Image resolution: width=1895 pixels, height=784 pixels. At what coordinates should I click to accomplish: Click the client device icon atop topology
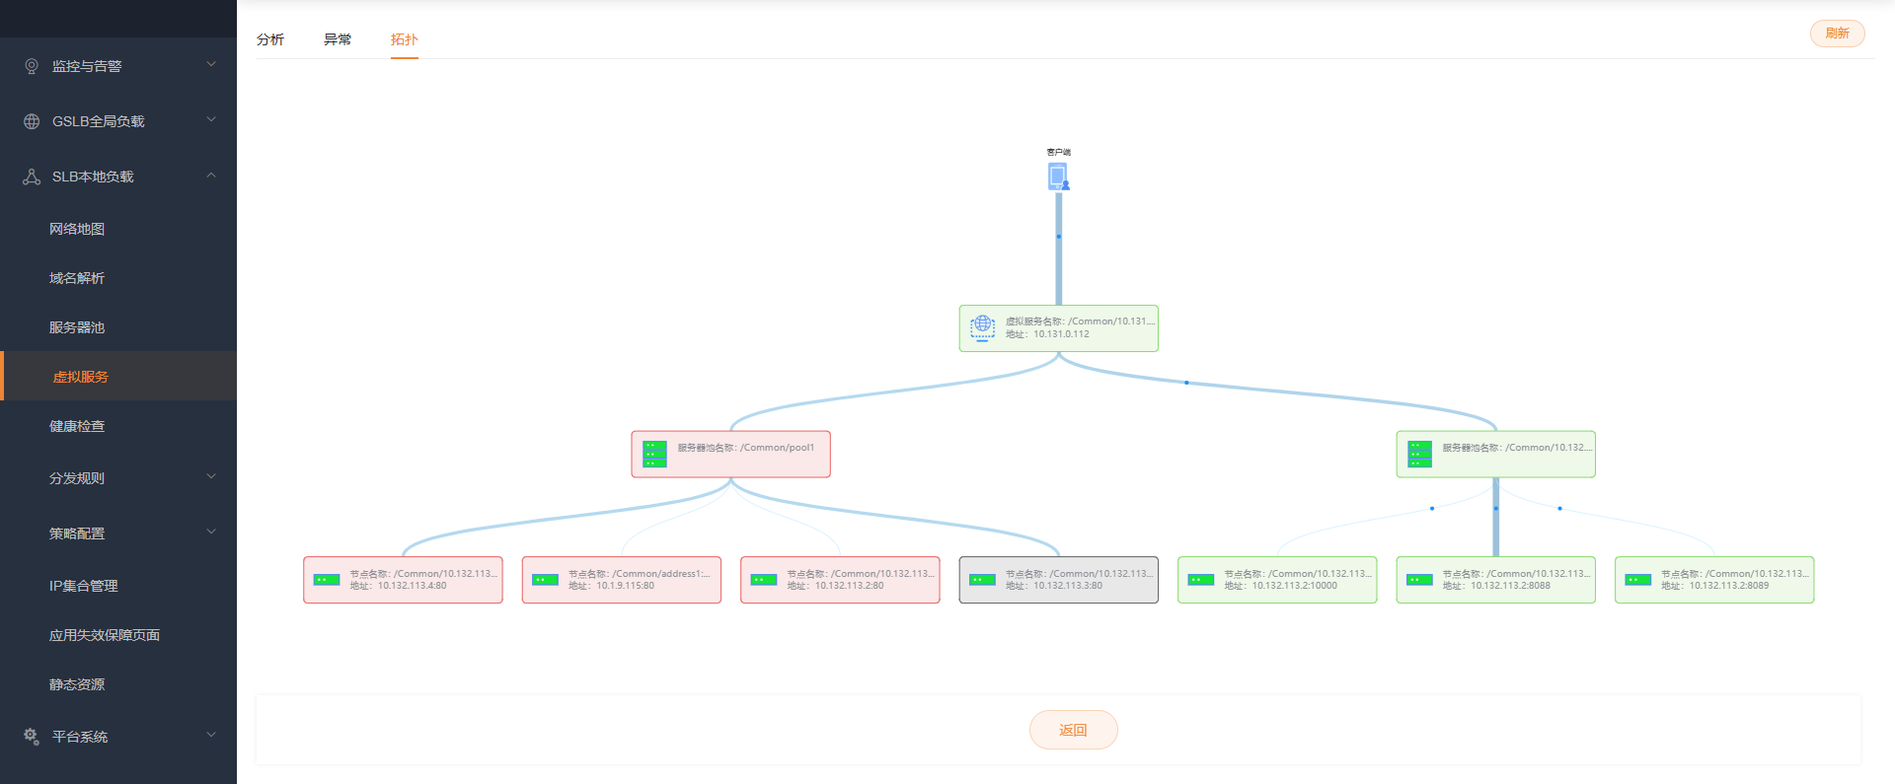[x=1058, y=177]
